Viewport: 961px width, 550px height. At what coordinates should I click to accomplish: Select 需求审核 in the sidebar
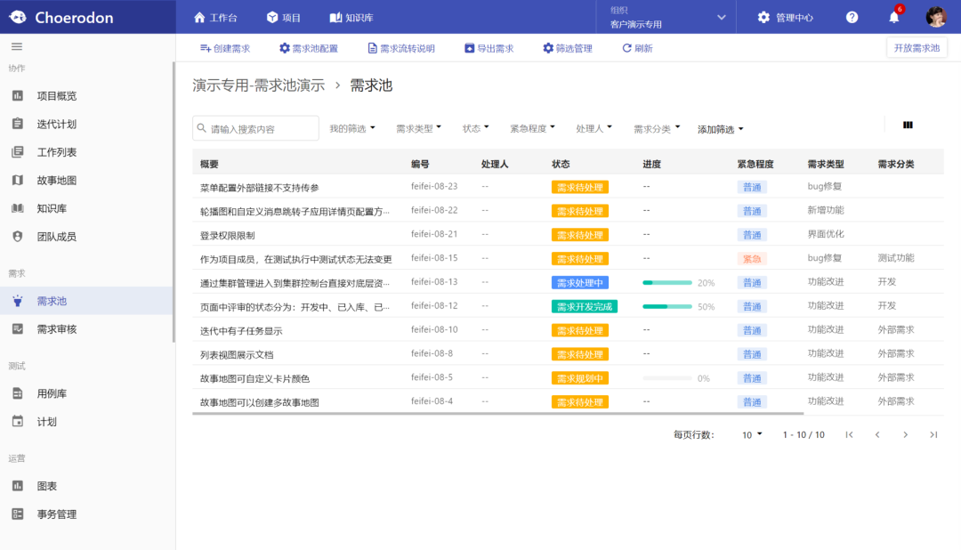coord(57,329)
